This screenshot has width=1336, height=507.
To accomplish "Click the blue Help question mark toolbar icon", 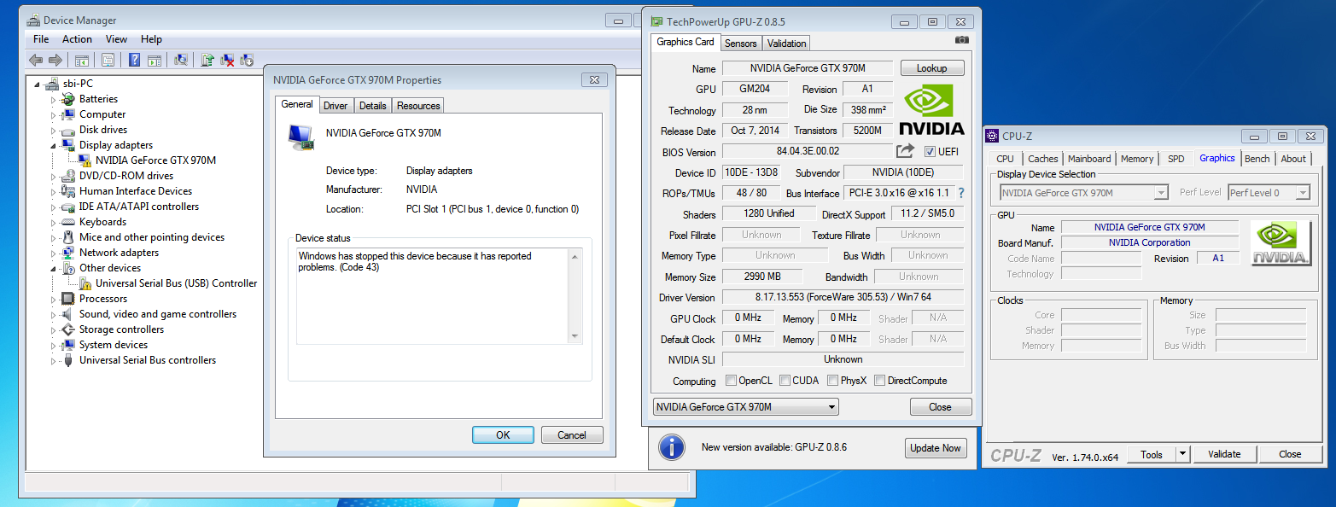I will click(x=135, y=60).
